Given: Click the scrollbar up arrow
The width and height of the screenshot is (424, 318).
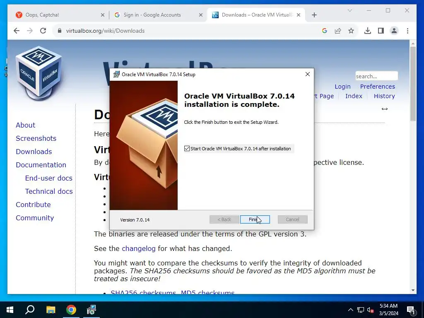Looking at the screenshot, I should pos(413,43).
